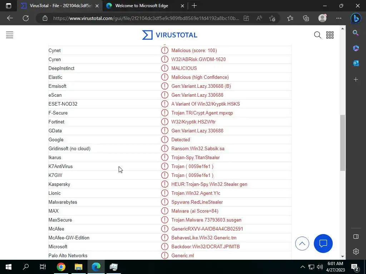Add this page to favorites star
Screen dimensions: 366x274
click(x=272, y=18)
